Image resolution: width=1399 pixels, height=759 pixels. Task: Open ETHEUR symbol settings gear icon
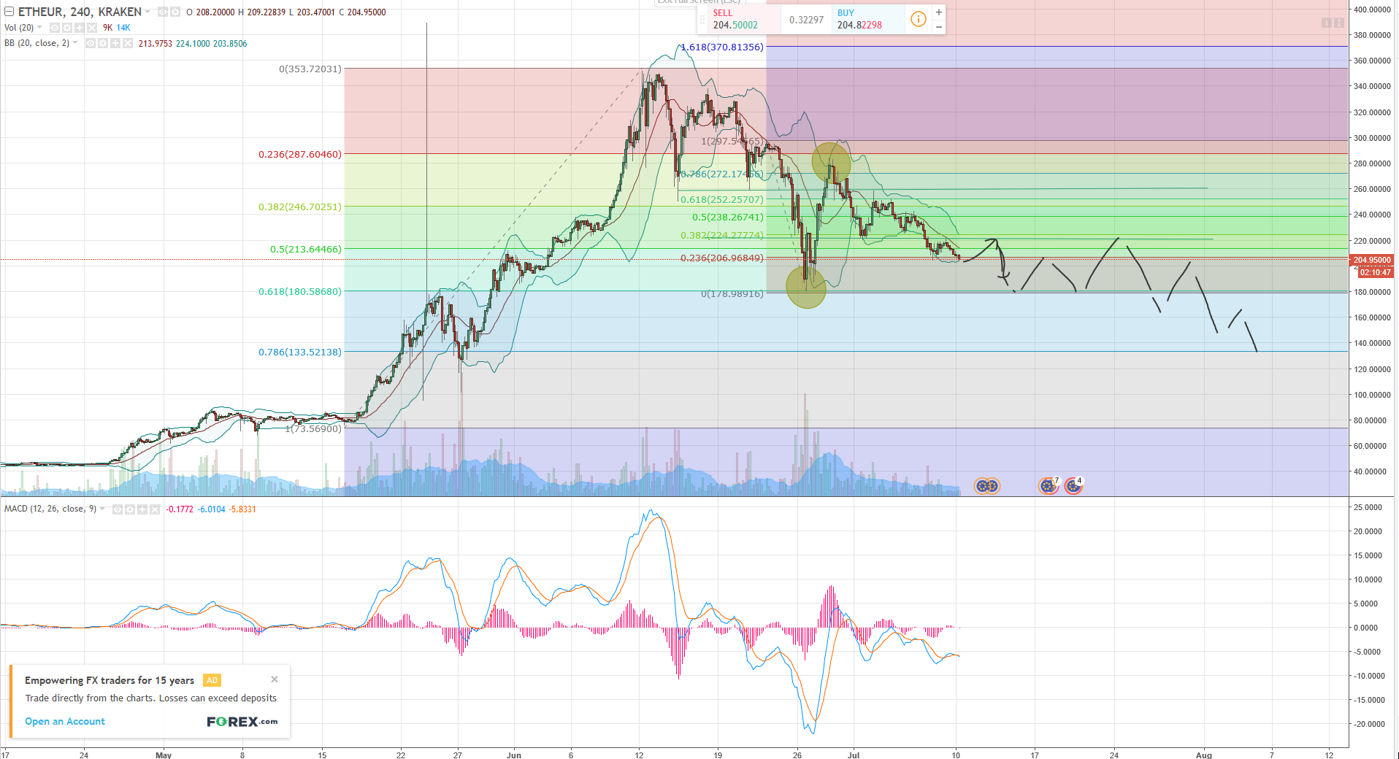175,12
